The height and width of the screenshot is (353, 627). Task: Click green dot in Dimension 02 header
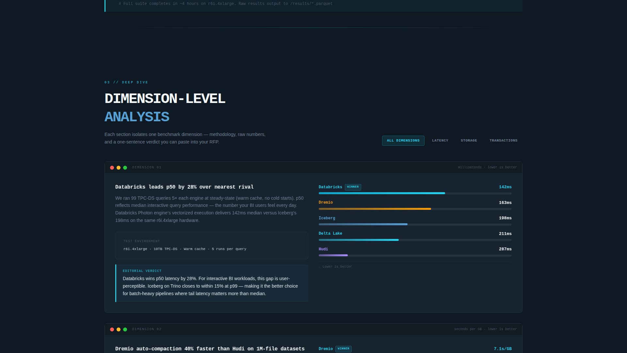tap(125, 329)
